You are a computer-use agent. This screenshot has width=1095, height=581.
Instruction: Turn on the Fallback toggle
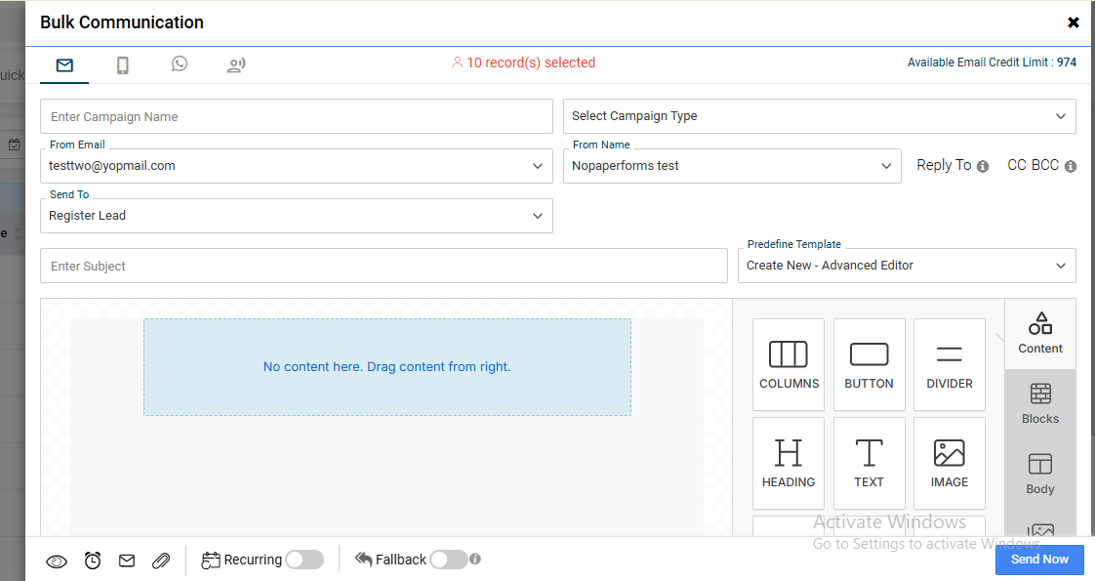[448, 560]
